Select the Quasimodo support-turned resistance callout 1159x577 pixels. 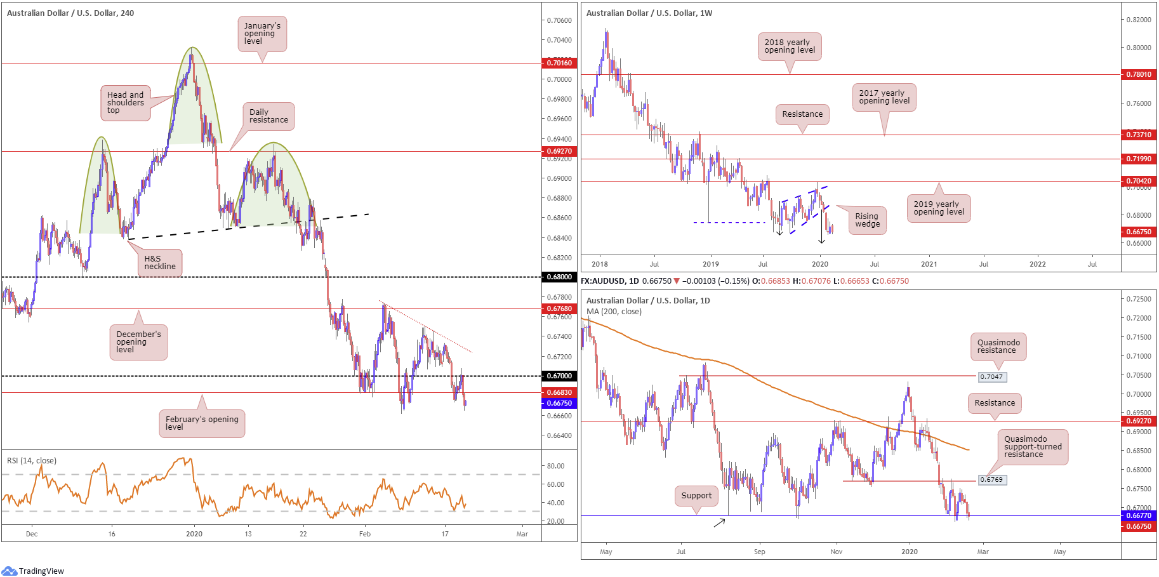point(1033,447)
